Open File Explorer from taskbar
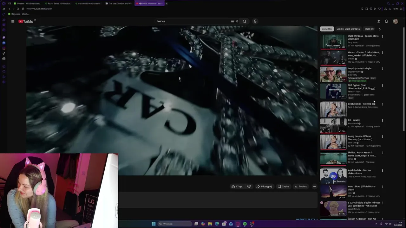 (x=210, y=224)
